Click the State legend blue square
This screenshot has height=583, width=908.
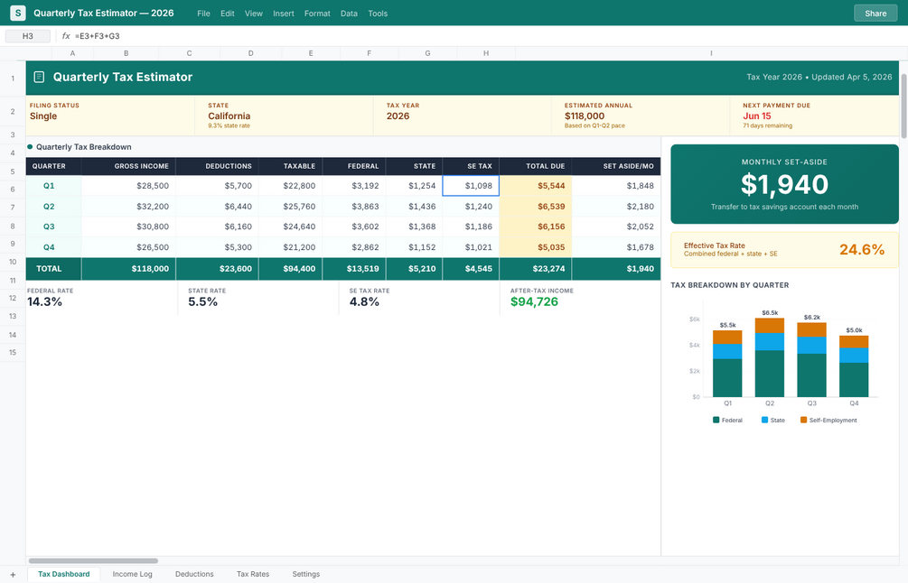point(764,420)
